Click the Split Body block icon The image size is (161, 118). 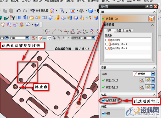click(x=44, y=18)
